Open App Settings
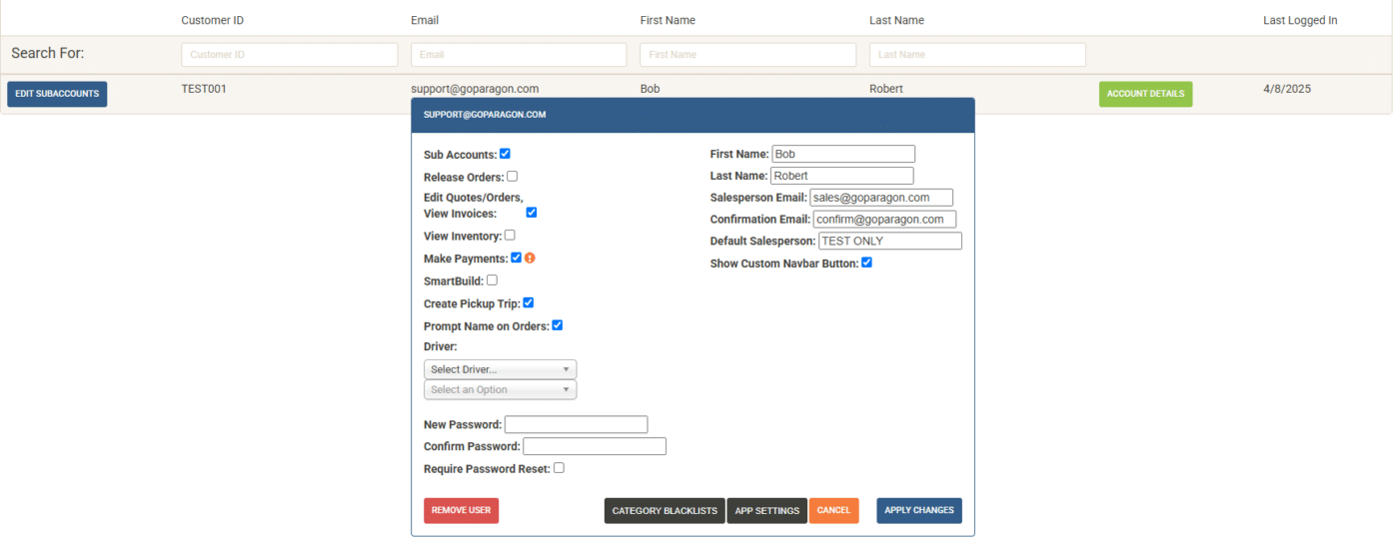This screenshot has width=1399, height=543. pyautogui.click(x=767, y=510)
